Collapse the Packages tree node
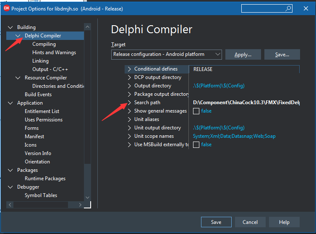 pyautogui.click(x=10, y=170)
